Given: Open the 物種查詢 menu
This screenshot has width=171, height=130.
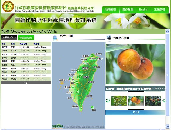Looking at the screenshot, I should [111, 10].
